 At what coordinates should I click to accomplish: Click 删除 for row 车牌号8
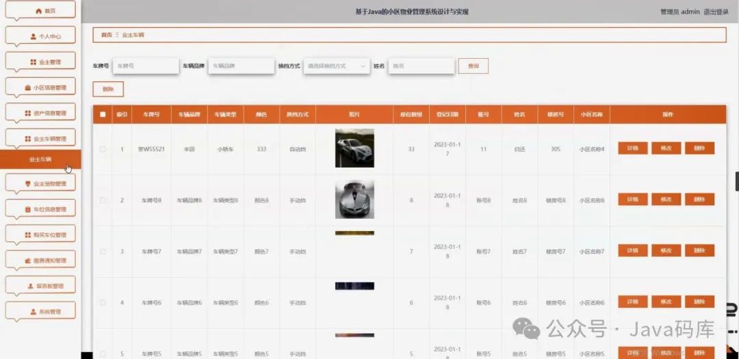[699, 199]
